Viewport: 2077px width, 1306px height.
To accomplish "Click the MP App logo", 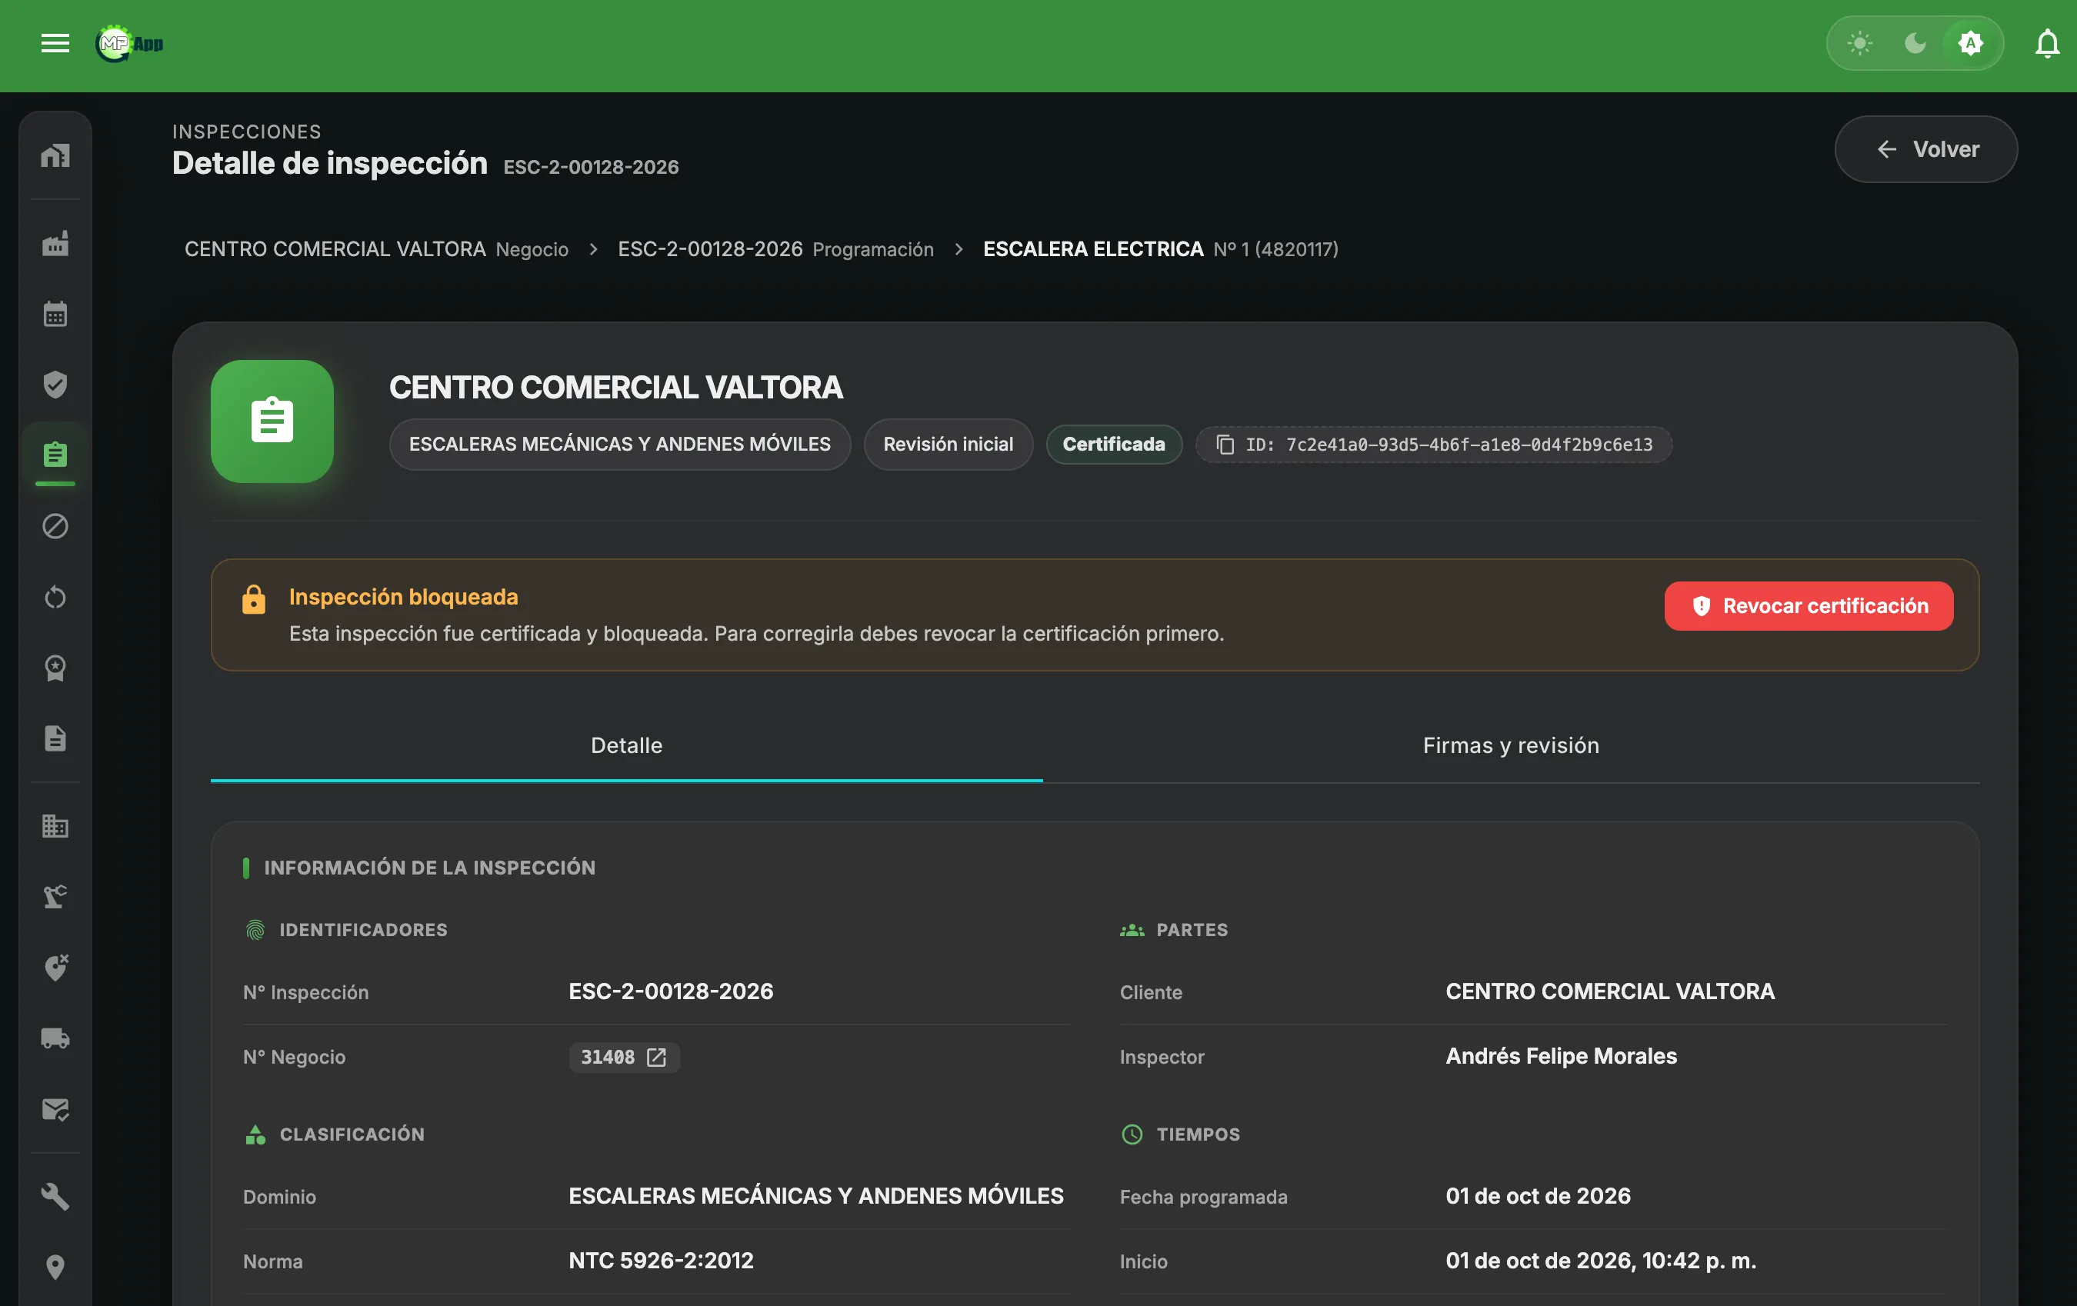I will click(x=129, y=43).
